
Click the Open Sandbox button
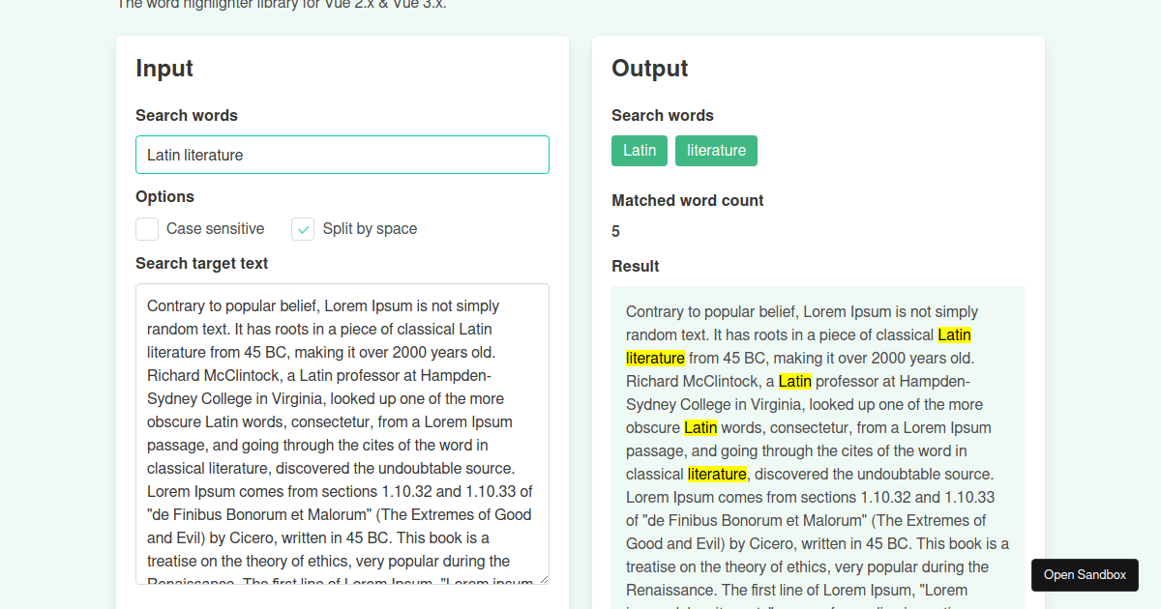point(1085,574)
